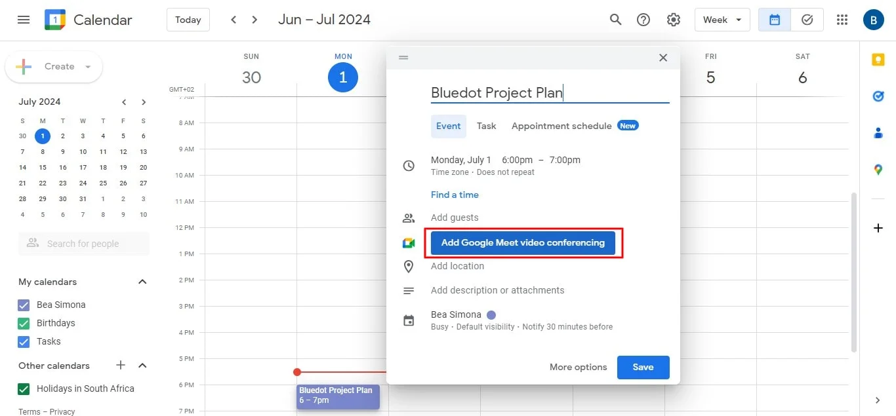Open Contacts in the side panel

click(x=878, y=132)
